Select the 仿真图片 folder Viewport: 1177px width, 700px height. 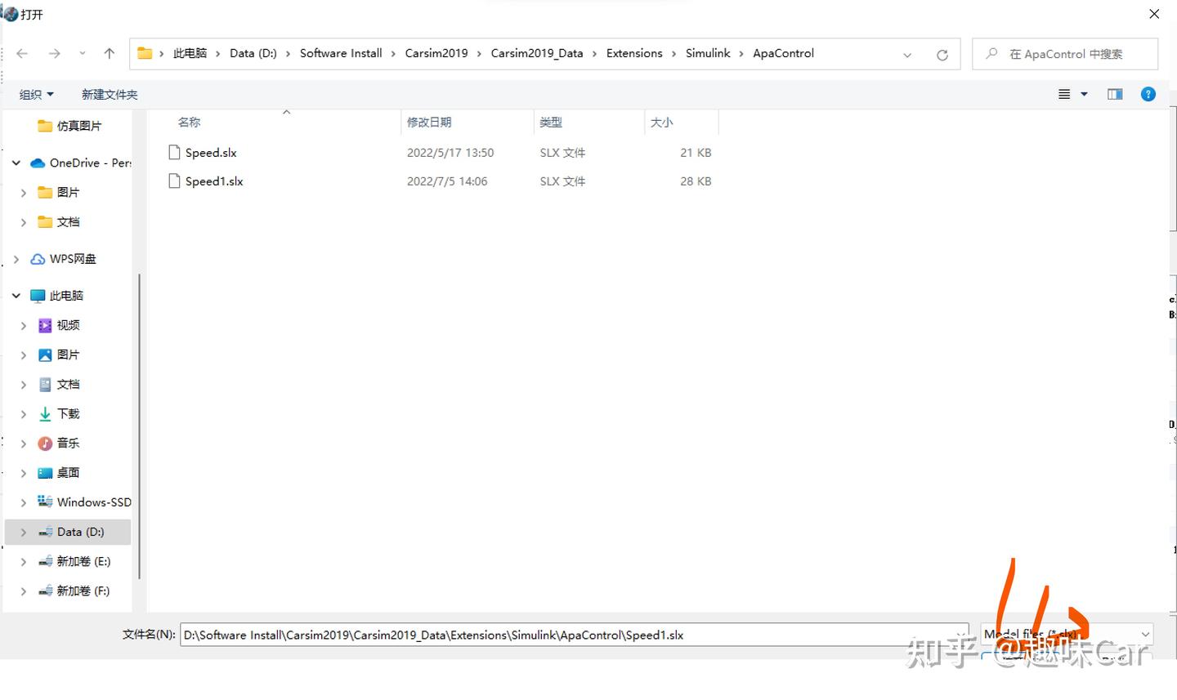pos(70,126)
